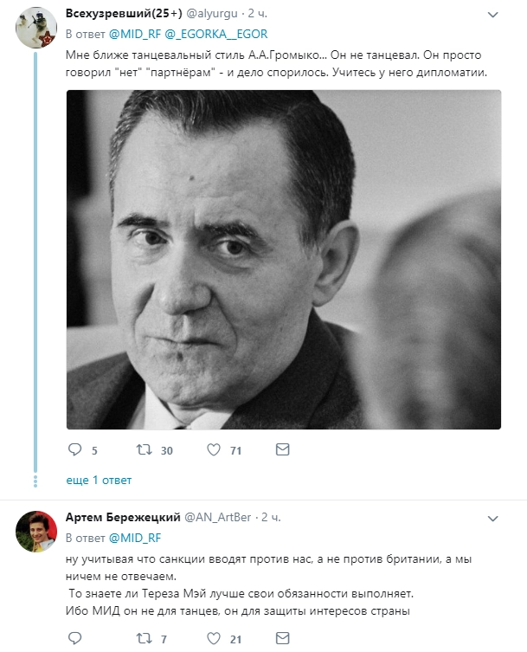Send first tweet via direct message

[282, 450]
